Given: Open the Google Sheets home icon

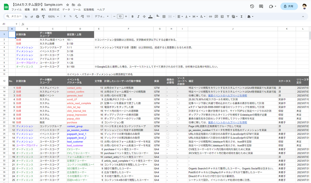Looking at the screenshot, I should pyautogui.click(x=6, y=7).
